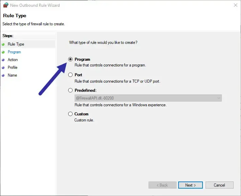Image resolution: width=241 pixels, height=196 pixels.
Task: Open the Name step in sidebar
Action: (x=12, y=75)
